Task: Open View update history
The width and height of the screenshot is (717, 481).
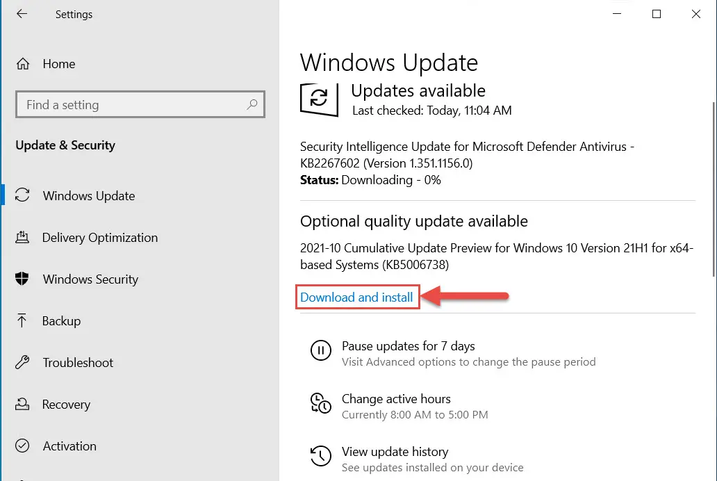Action: tap(395, 452)
